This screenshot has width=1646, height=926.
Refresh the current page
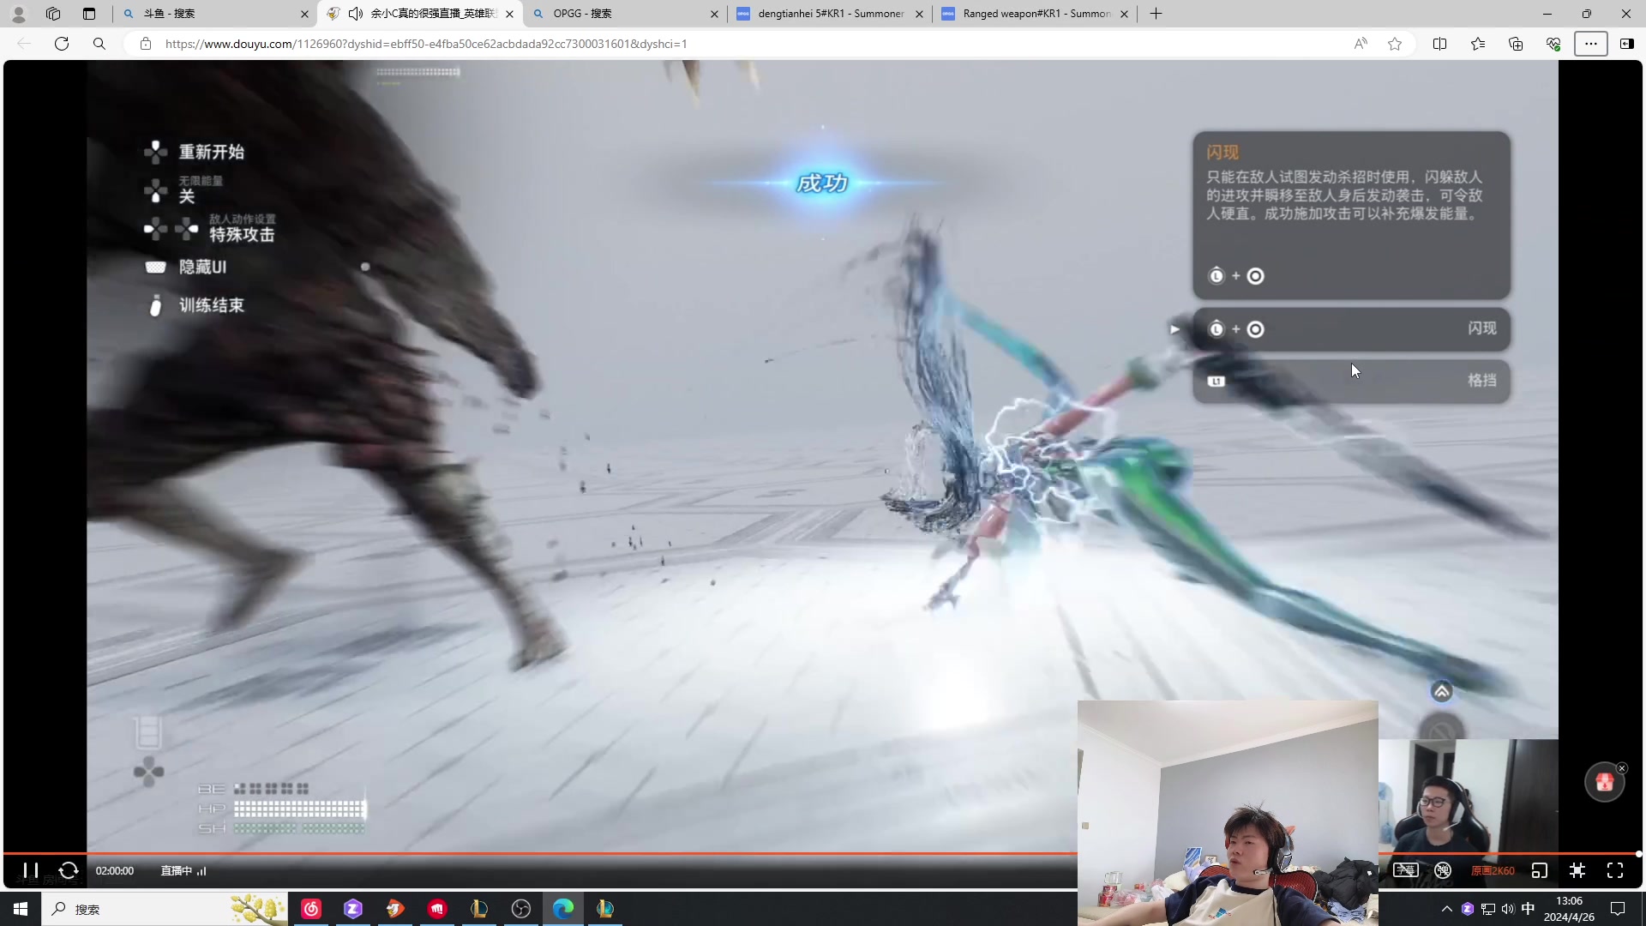click(62, 44)
